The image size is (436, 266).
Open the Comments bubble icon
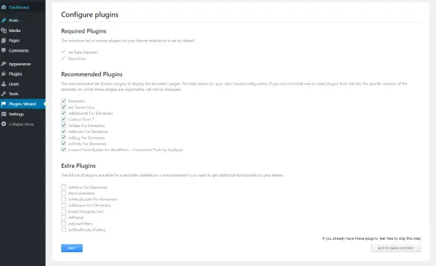pos(4,50)
